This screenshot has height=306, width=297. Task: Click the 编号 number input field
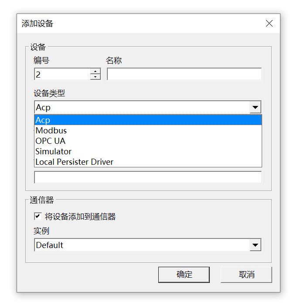62,75
